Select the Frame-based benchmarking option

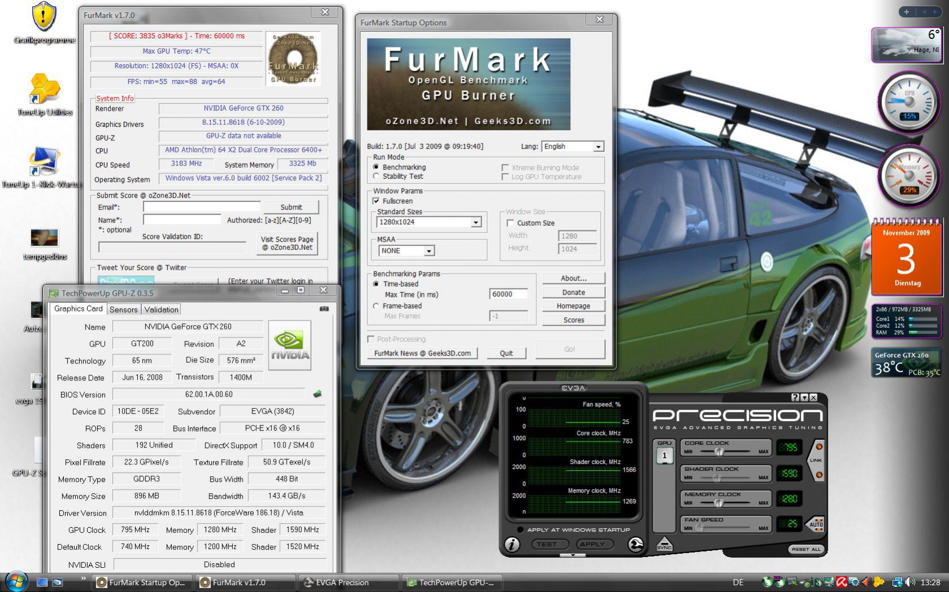(376, 306)
